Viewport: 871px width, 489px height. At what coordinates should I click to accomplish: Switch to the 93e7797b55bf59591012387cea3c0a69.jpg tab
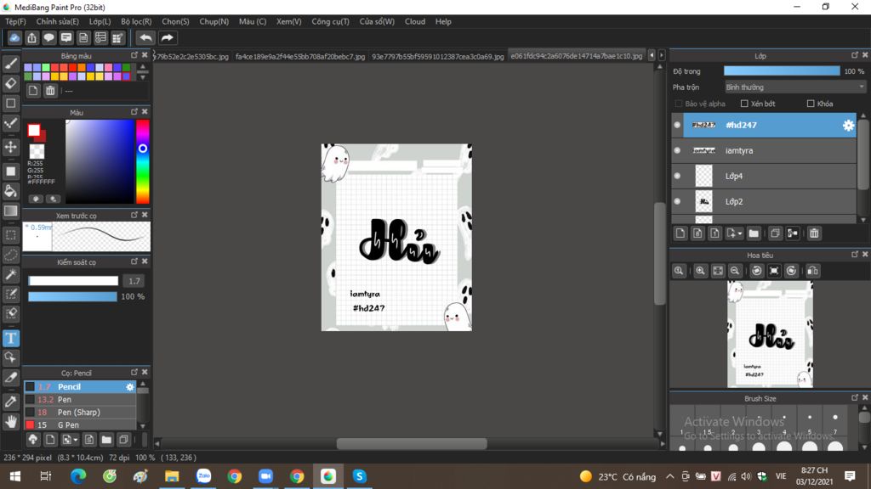(x=438, y=56)
